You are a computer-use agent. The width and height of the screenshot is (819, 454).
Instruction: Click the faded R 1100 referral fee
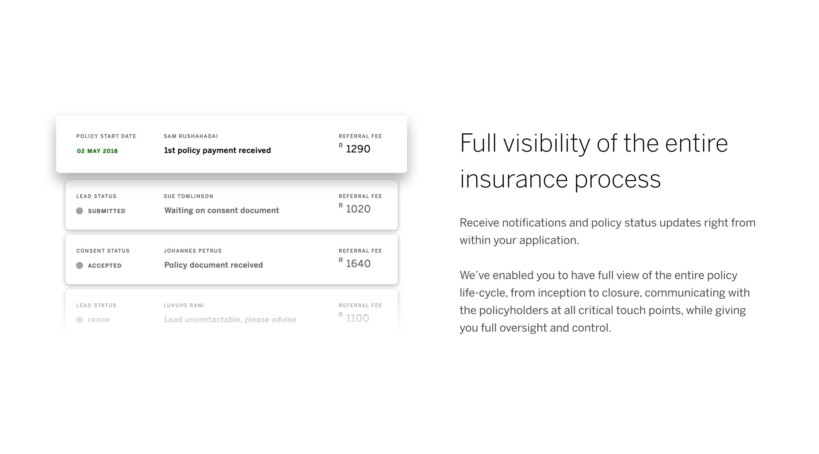click(x=354, y=318)
